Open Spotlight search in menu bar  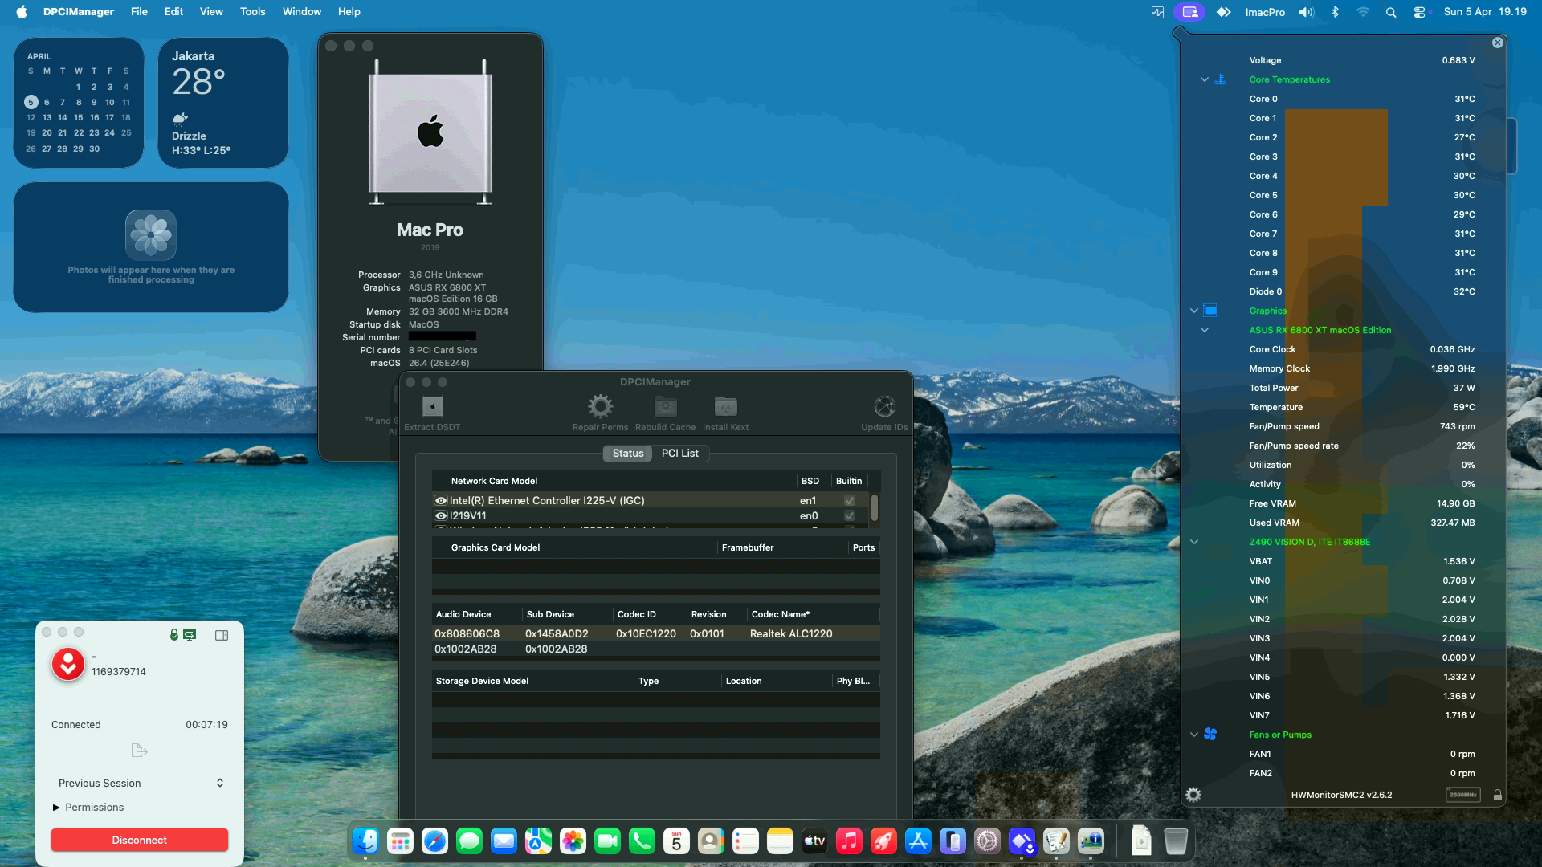click(1391, 12)
